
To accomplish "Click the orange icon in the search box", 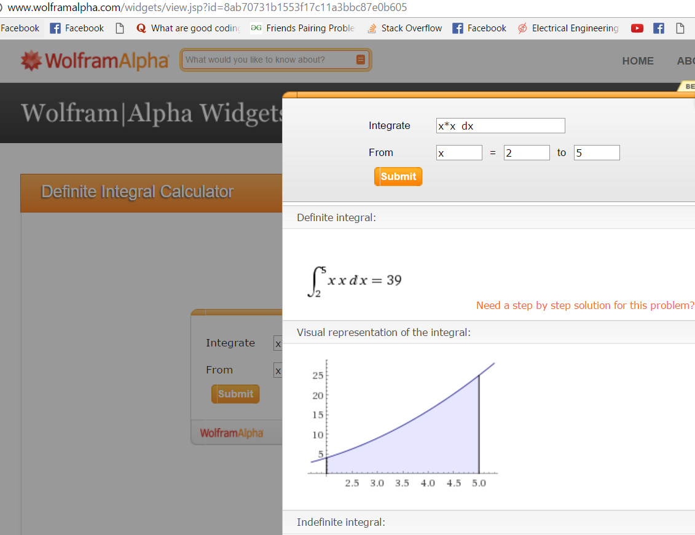I will [x=361, y=60].
